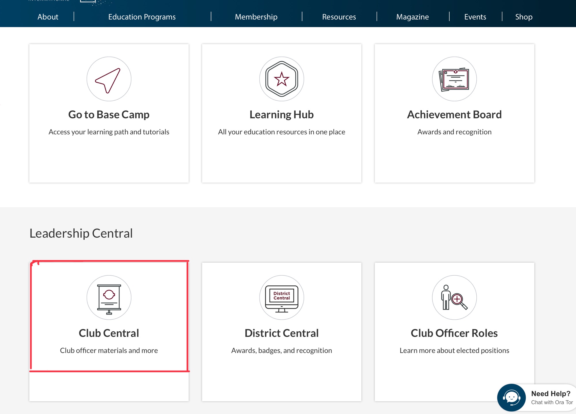Select Membership in the navigation bar
576x414 pixels.
[256, 17]
